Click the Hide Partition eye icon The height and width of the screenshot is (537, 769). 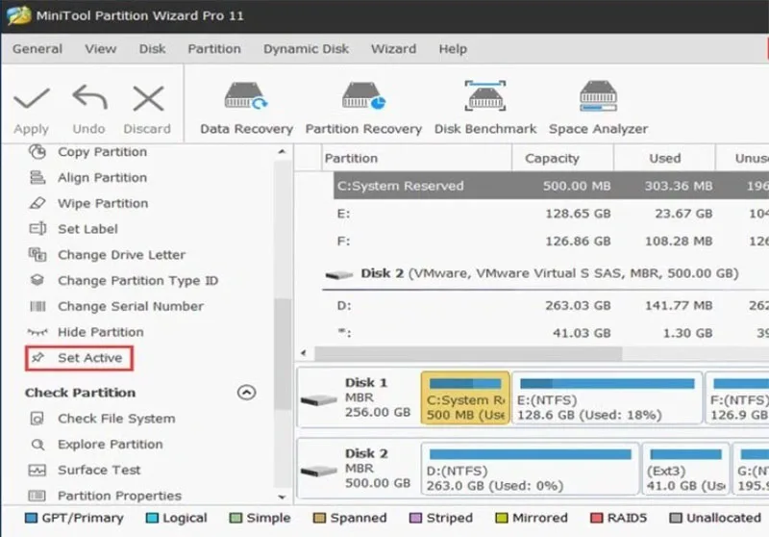click(37, 332)
